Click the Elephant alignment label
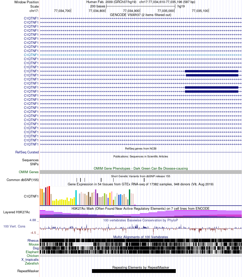Screen dimensions: 242x277 (32, 252)
